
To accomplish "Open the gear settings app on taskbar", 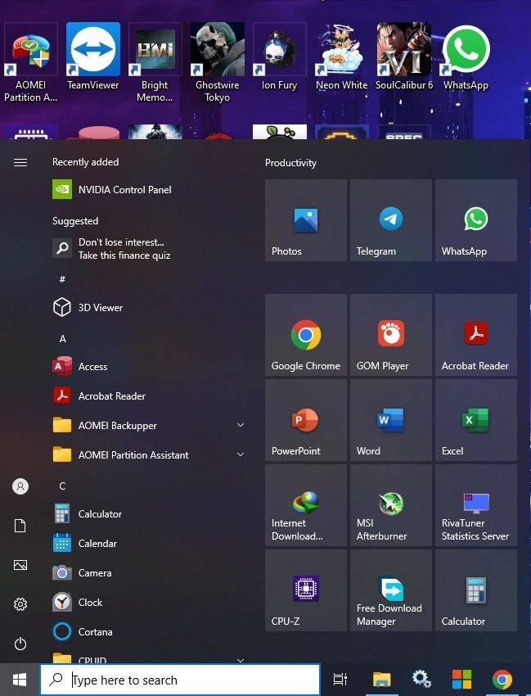I will 421,680.
